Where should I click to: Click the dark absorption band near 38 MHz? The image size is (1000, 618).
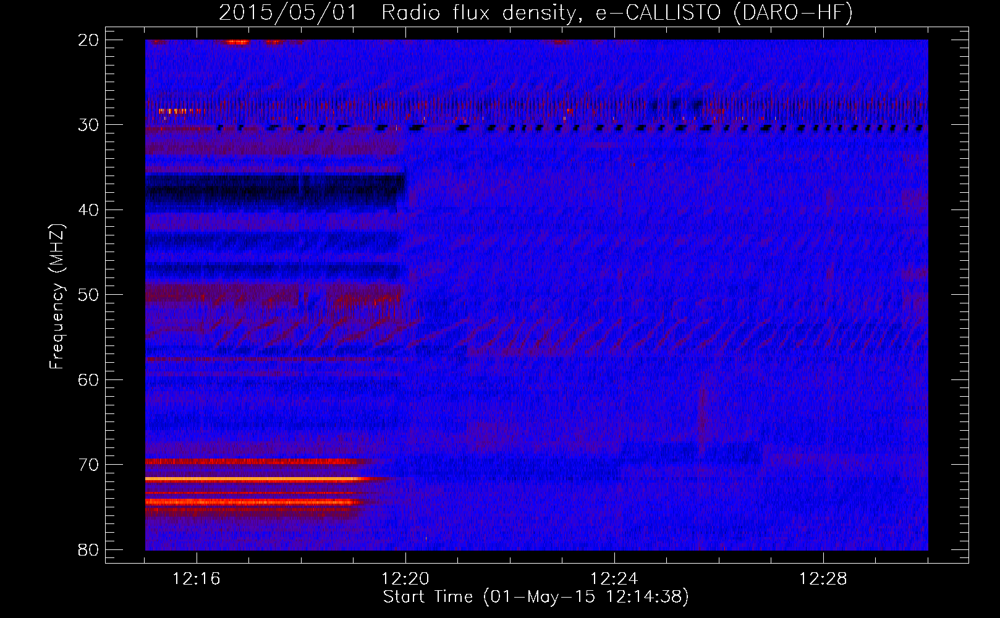coord(275,192)
